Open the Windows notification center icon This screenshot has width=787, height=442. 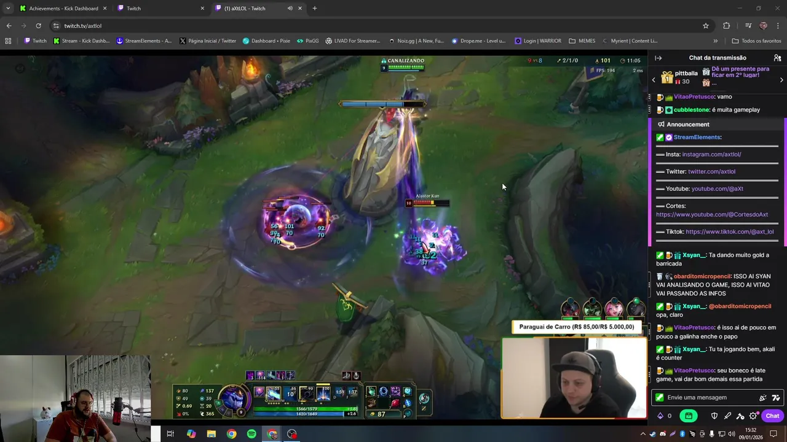click(773, 434)
